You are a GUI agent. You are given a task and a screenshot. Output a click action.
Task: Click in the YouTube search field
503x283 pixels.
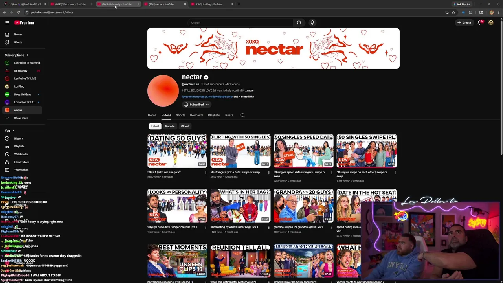(240, 23)
